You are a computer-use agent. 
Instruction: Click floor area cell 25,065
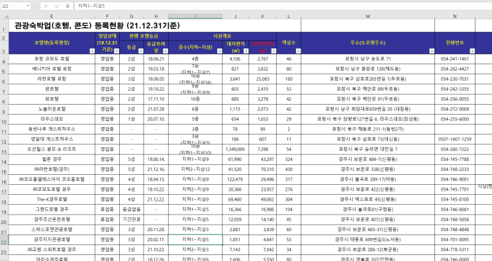click(263, 79)
